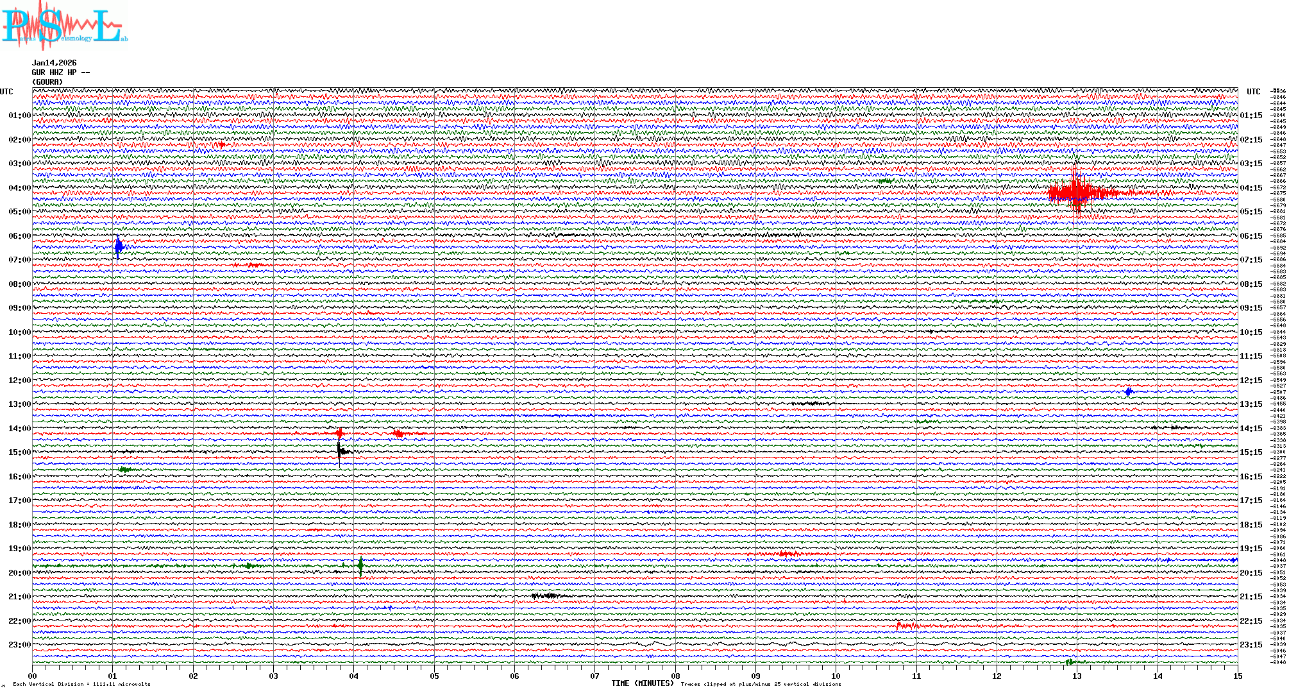Click the black spike near 15:00 row
This screenshot has width=1289, height=693.
341,450
